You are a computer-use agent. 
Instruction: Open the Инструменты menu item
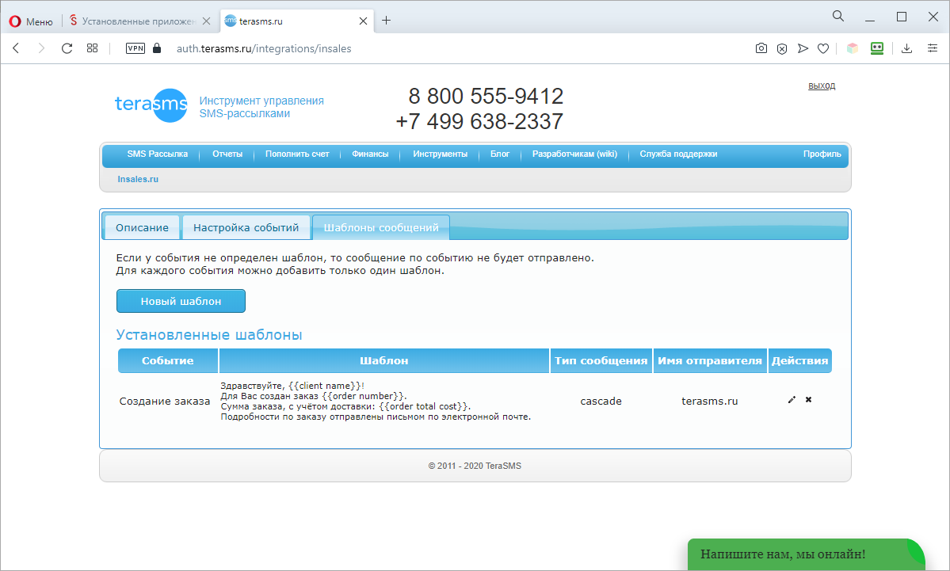point(441,154)
